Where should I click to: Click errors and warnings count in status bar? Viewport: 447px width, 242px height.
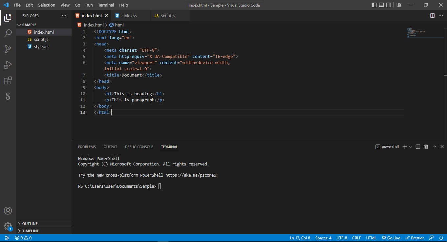coord(23,238)
